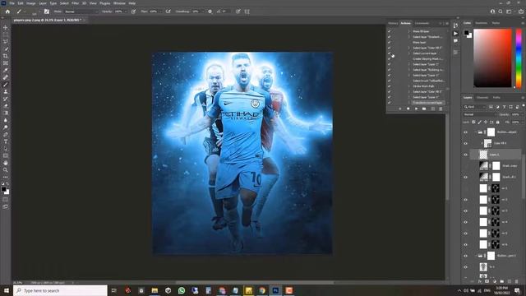This screenshot has width=526, height=296.
Task: Stop recording in Actions panel
Action: 400,109
